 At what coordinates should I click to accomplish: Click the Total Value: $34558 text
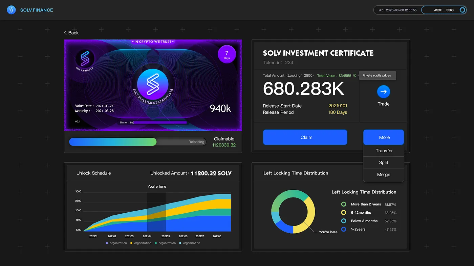click(x=334, y=76)
